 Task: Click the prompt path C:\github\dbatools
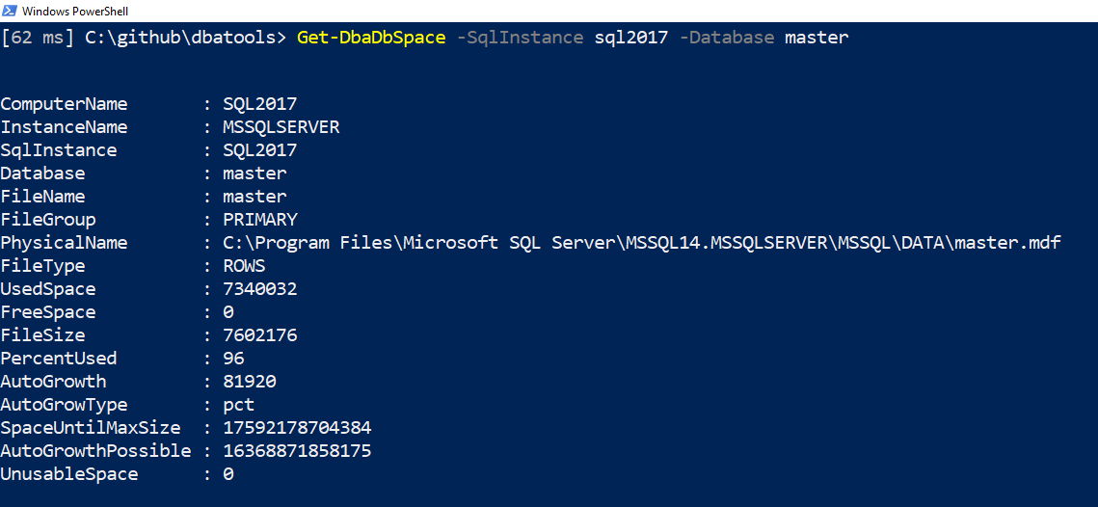click(x=185, y=38)
